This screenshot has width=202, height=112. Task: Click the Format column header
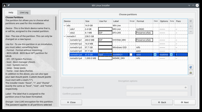(x=144, y=21)
